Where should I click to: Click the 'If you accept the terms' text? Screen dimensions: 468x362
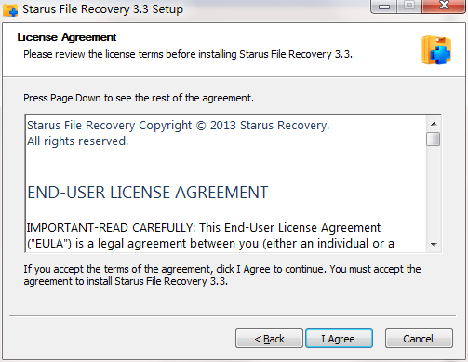coord(222,275)
